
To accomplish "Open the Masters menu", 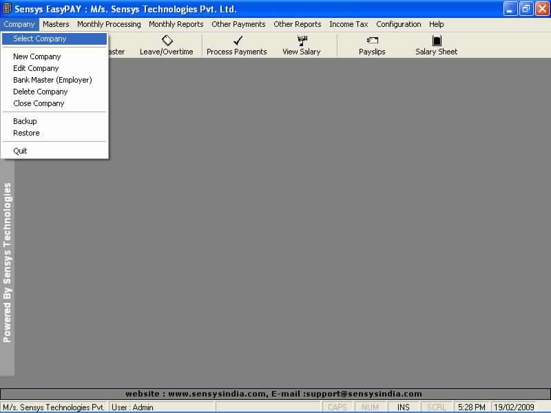I will pyautogui.click(x=56, y=24).
